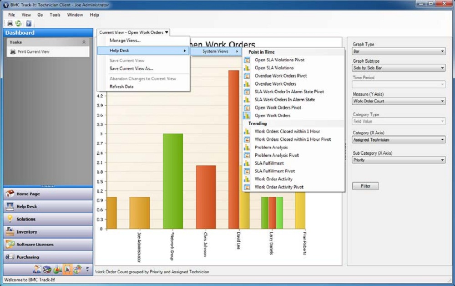This screenshot has width=455, height=286.
Task: Open the Solutions navigation button
Action: pyautogui.click(x=48, y=219)
